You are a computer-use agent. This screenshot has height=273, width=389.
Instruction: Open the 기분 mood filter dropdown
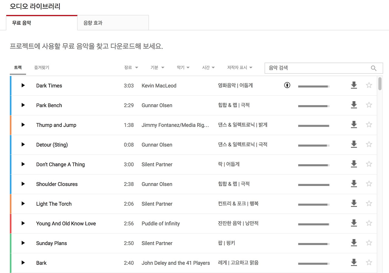coord(157,68)
